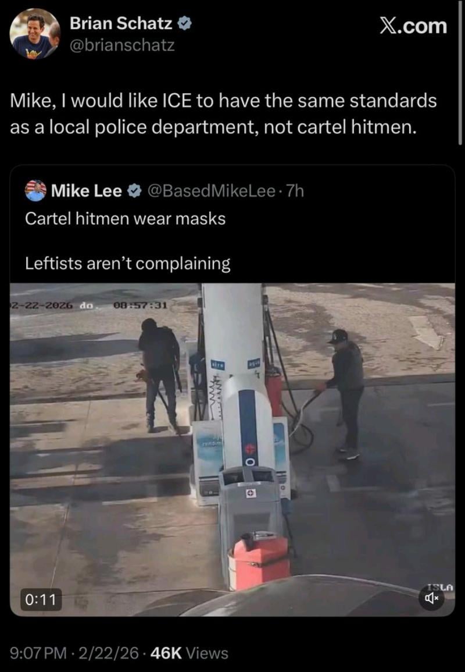Click the scrollbar on the right edge
465x672 pixels.
[460, 73]
